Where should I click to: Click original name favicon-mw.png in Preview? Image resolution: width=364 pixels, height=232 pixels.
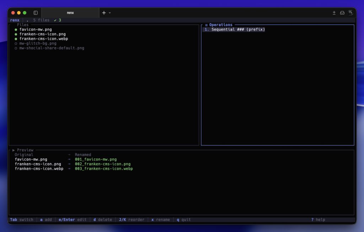click(31, 159)
